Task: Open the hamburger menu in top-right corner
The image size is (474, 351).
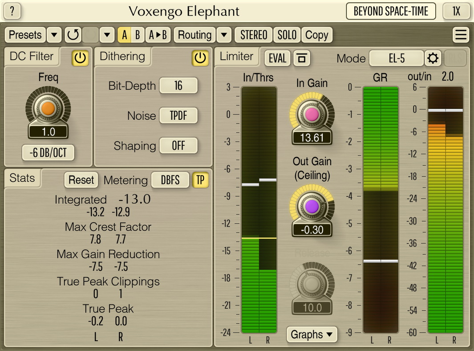Action: 461,35
